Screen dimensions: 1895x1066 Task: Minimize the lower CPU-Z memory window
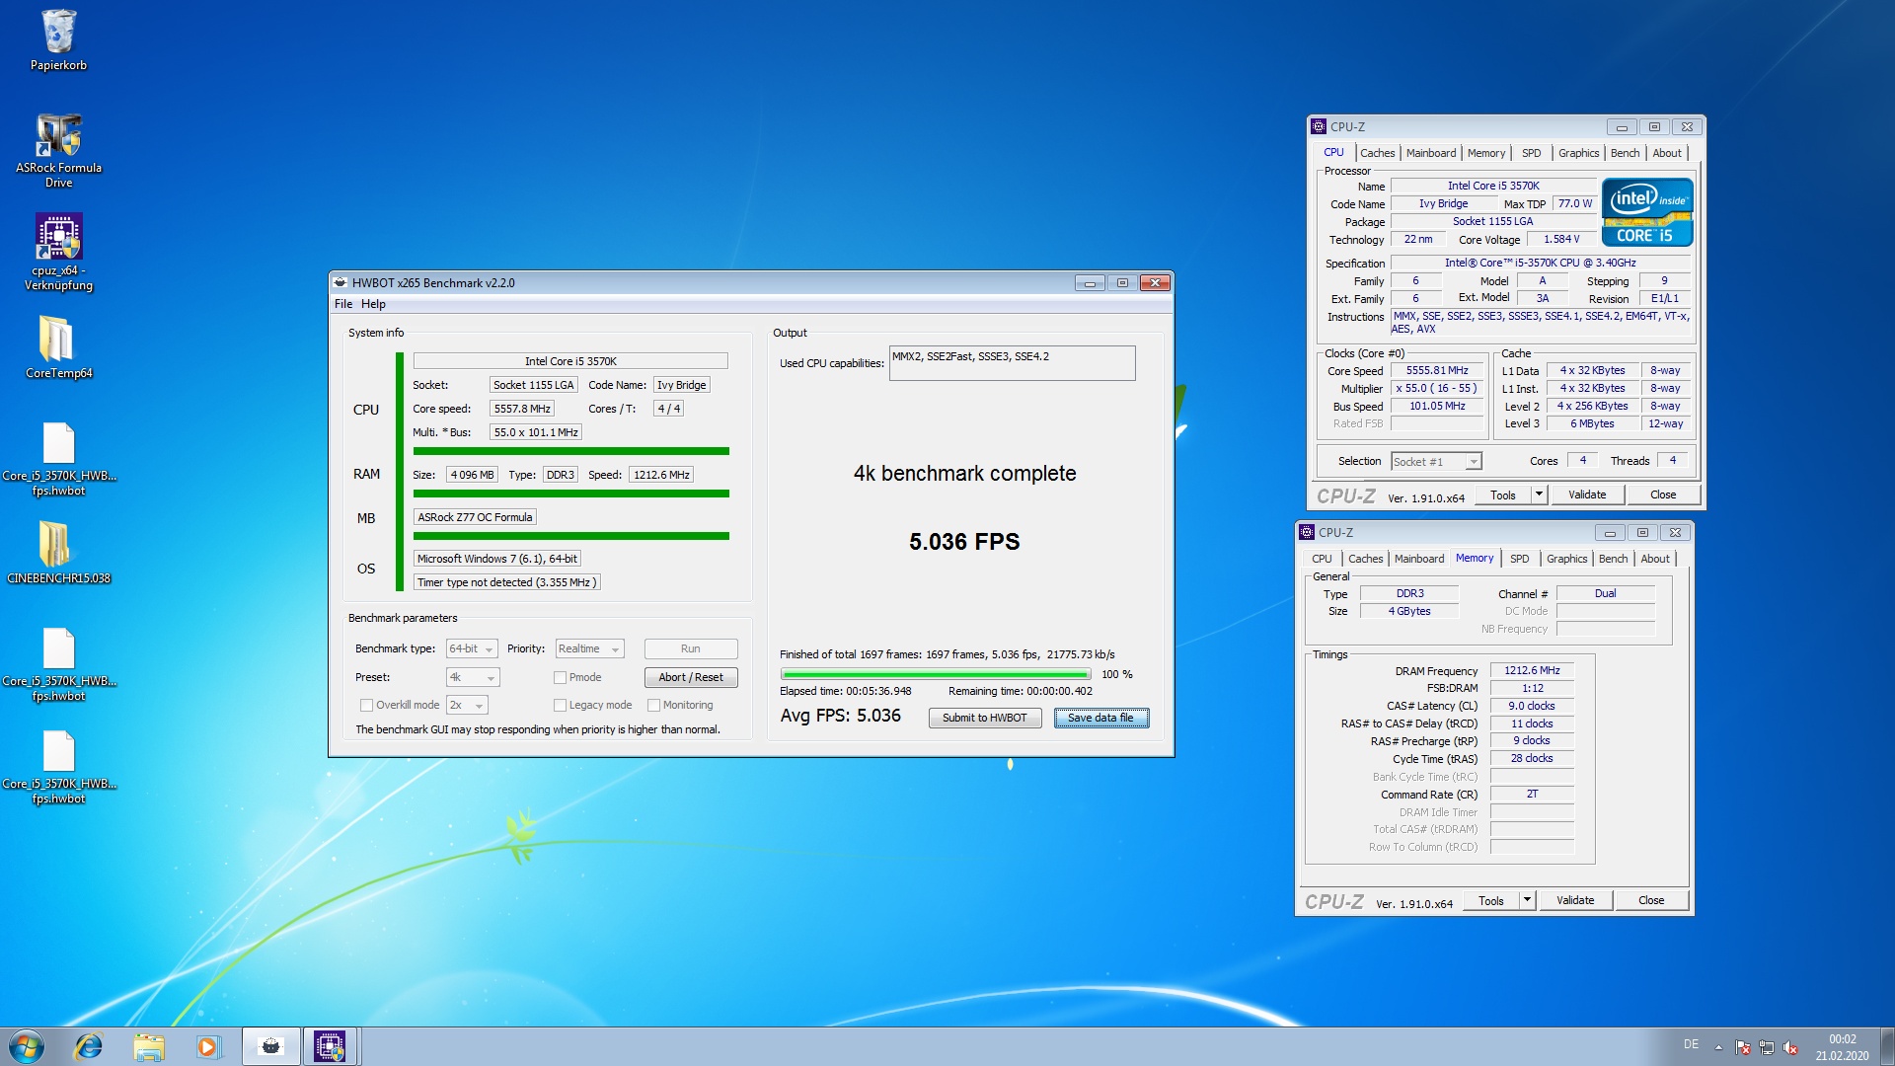[1610, 533]
